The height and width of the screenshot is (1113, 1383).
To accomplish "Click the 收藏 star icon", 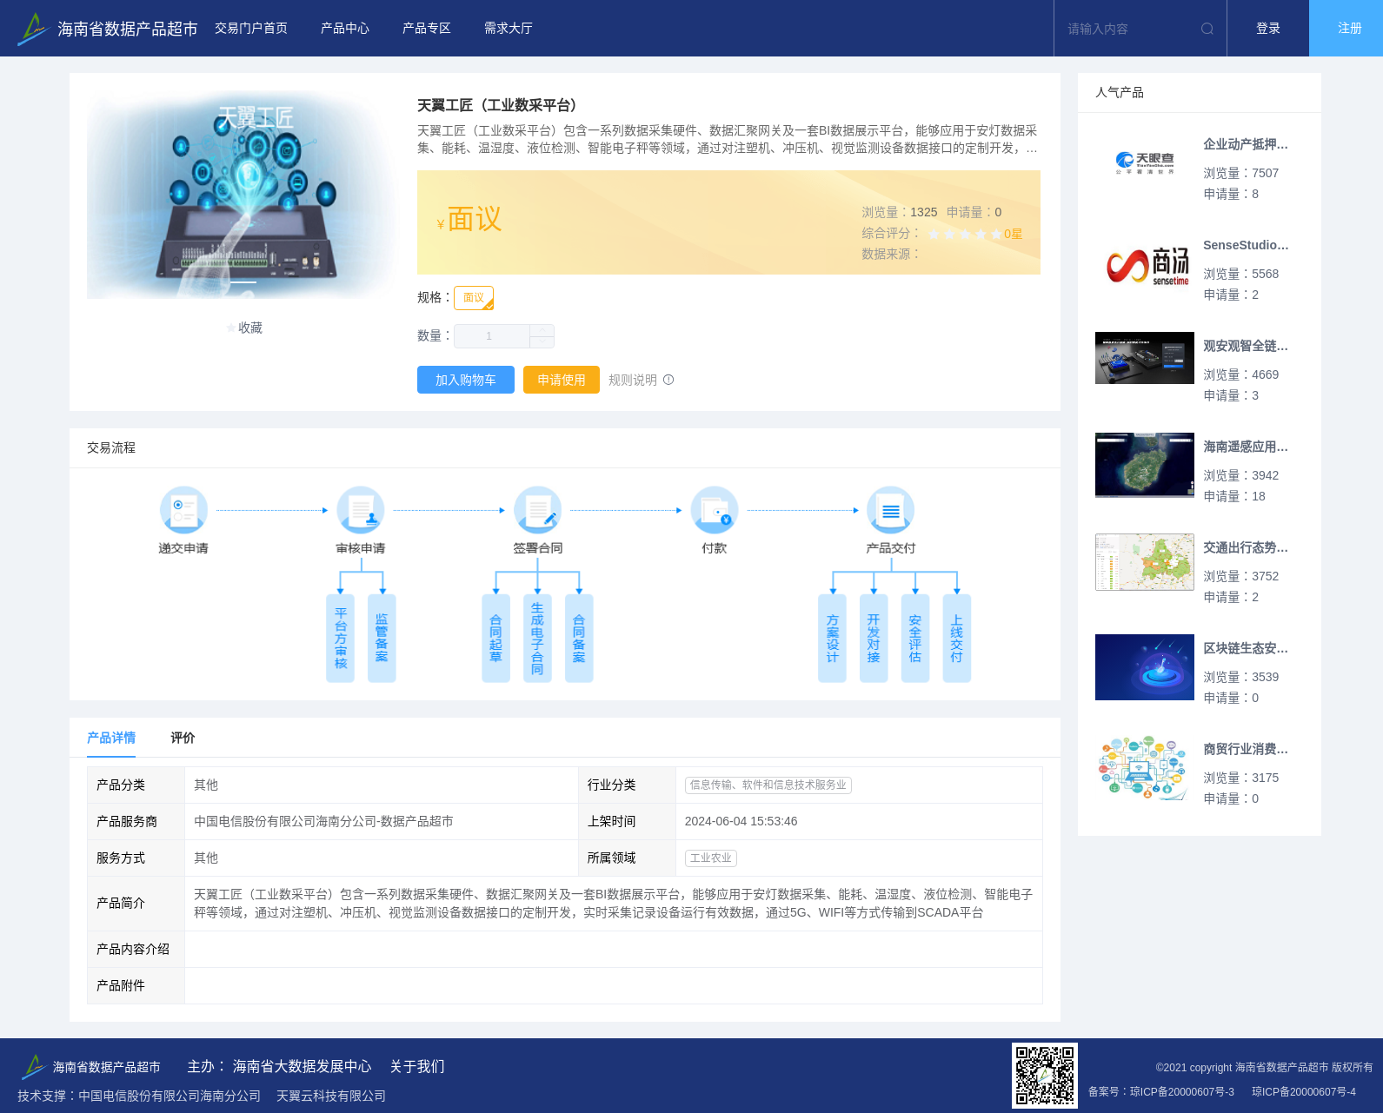I will [231, 328].
